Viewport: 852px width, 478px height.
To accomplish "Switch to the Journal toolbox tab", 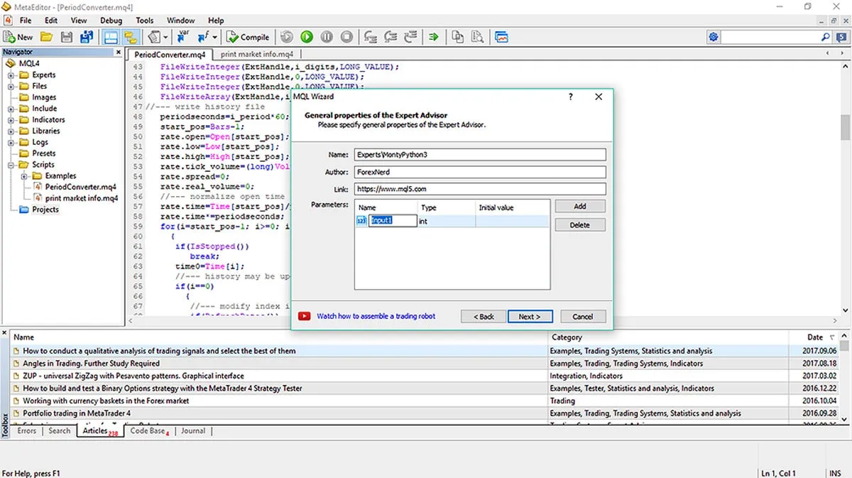I will point(193,430).
